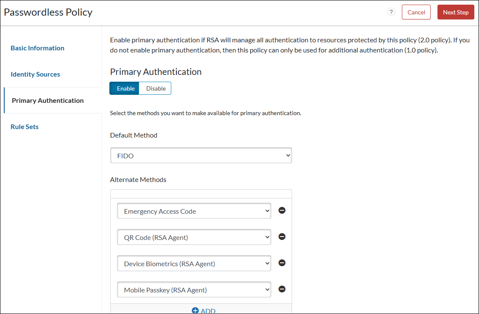Switch to the Identity Sources tab

tap(35, 74)
